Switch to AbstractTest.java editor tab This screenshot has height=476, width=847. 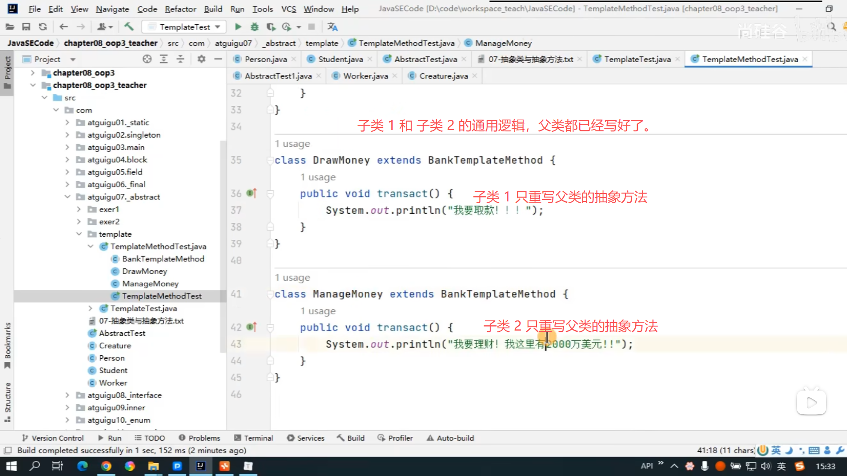(x=425, y=59)
